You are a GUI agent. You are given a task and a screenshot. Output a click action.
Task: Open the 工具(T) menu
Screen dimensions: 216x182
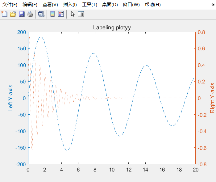(x=89, y=5)
